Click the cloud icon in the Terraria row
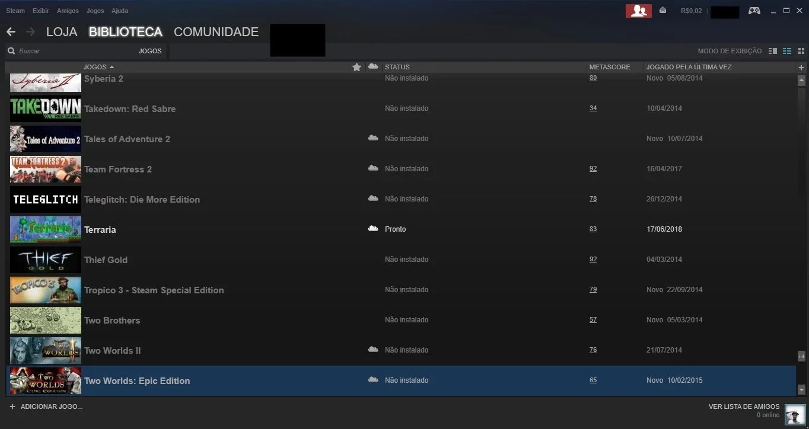Screen dimensions: 809x429 click(x=373, y=229)
